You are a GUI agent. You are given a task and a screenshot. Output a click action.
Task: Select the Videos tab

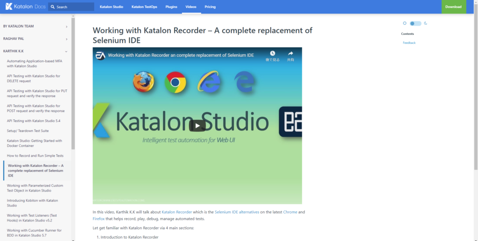coord(191,7)
